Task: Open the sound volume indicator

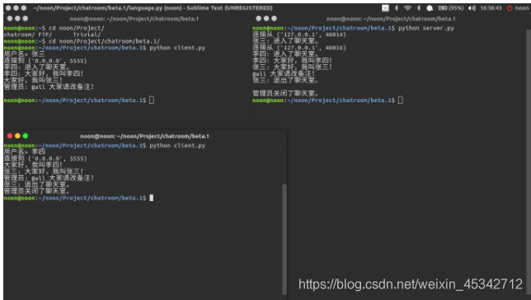Action: point(472,8)
